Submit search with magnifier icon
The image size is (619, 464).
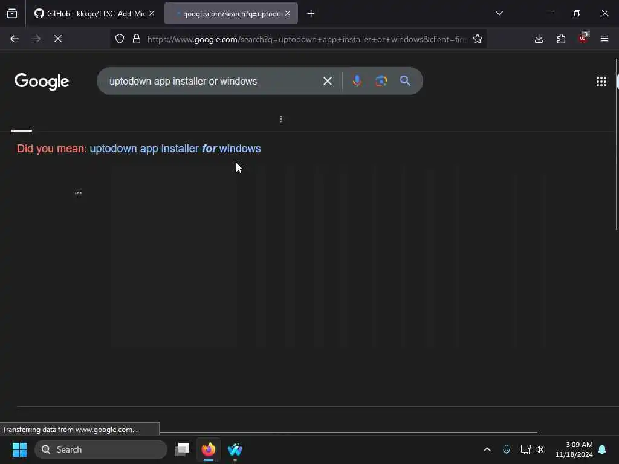pos(405,81)
